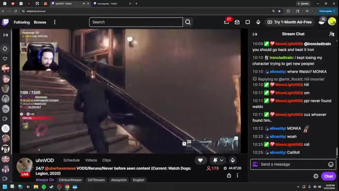Click the lower sidebar camera icon

(x=5, y=179)
